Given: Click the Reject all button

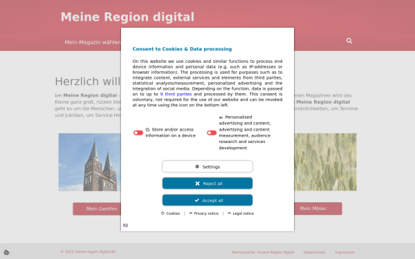Looking at the screenshot, I should (x=207, y=184).
